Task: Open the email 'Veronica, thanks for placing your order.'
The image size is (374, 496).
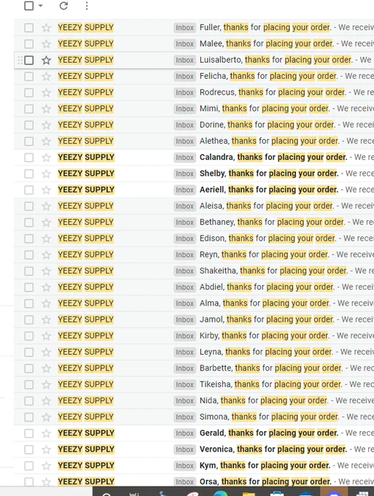Action: [x=273, y=449]
